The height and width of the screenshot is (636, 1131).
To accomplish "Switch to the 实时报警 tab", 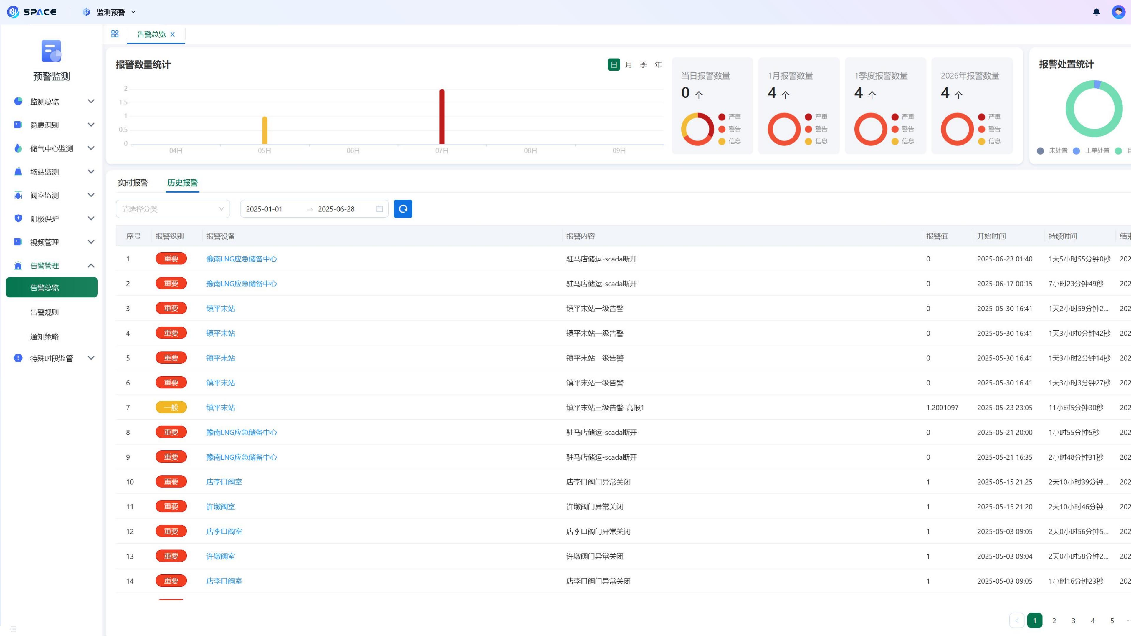I will 132,183.
